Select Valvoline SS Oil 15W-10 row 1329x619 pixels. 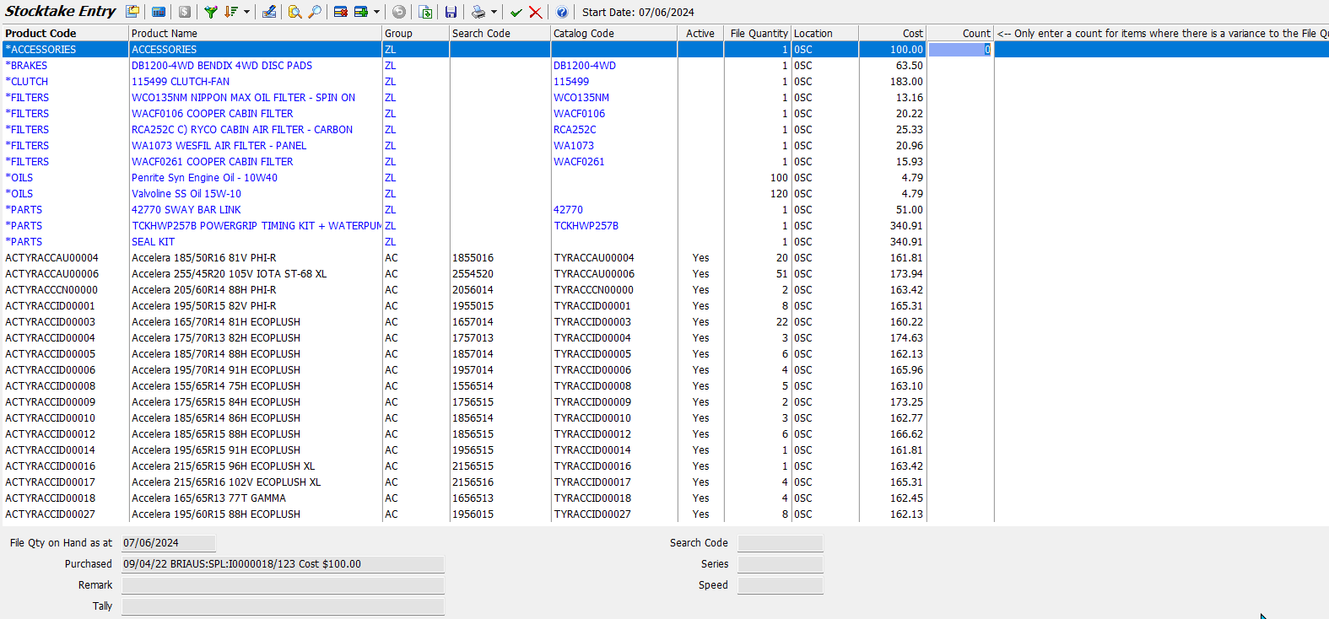tap(186, 194)
